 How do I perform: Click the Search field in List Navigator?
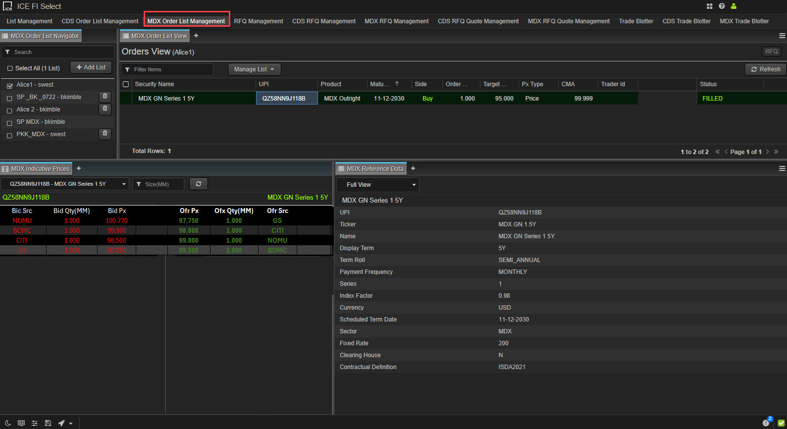58,52
